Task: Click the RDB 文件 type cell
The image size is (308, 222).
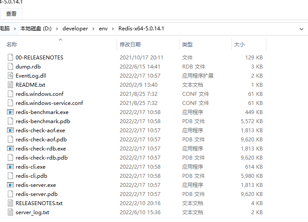Action: 193,67
